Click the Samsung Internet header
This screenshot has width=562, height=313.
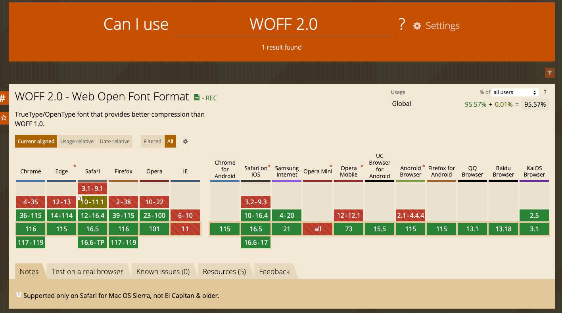(287, 171)
